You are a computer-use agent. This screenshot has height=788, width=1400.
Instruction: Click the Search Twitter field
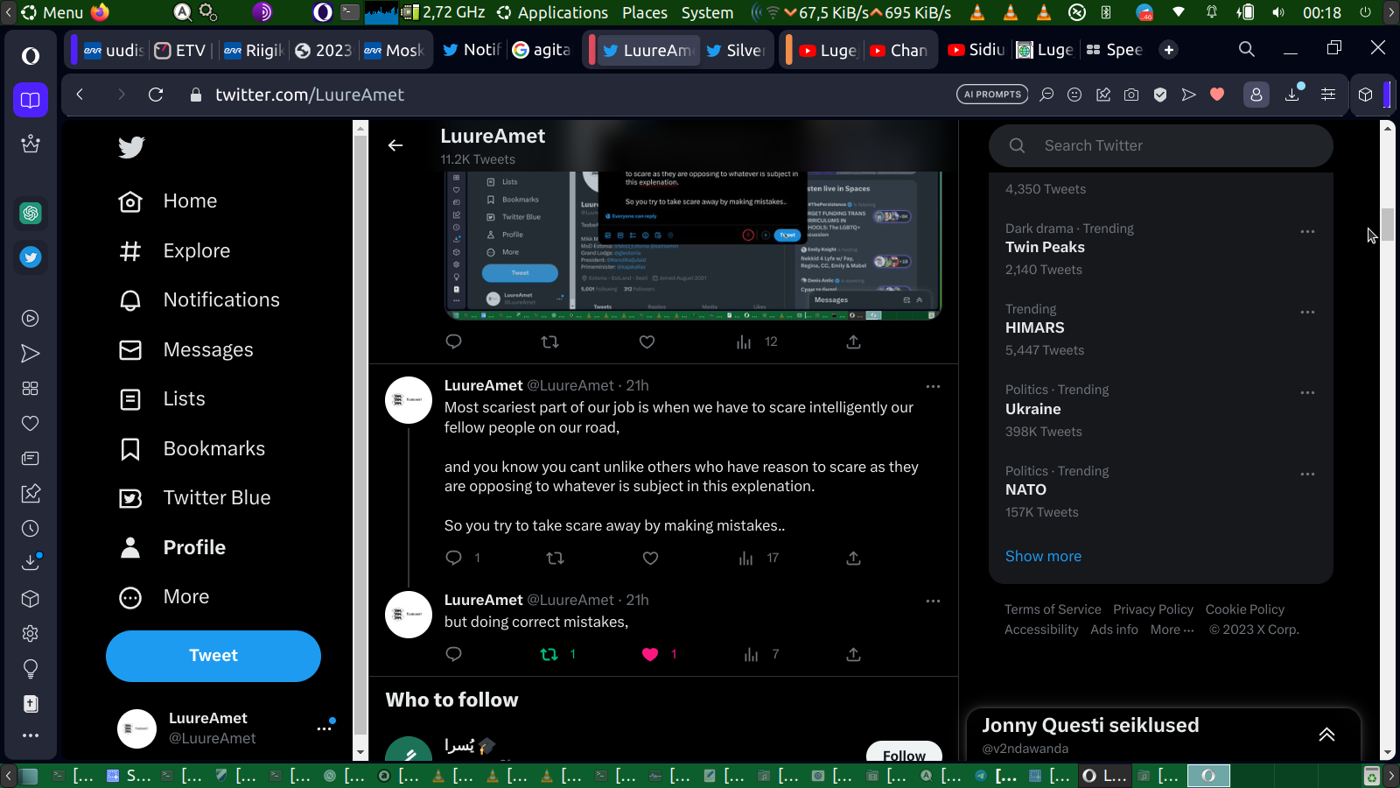(x=1161, y=145)
